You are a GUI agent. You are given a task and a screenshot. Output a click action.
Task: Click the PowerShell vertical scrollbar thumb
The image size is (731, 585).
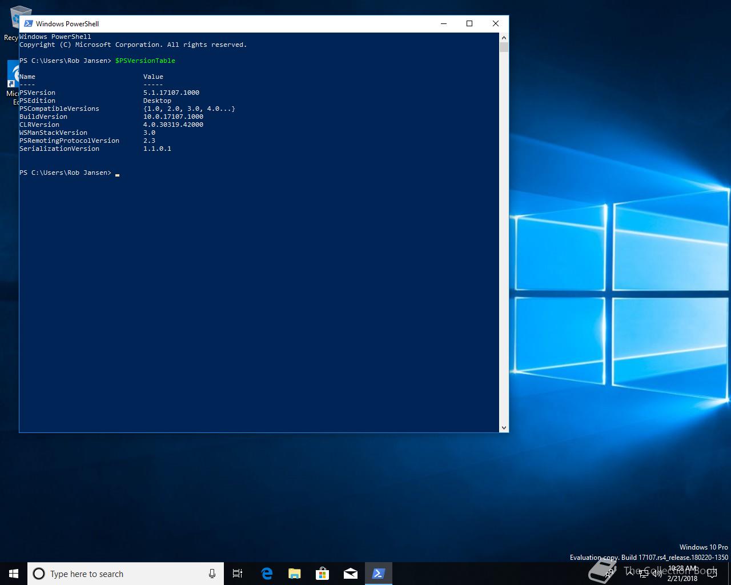(504, 47)
